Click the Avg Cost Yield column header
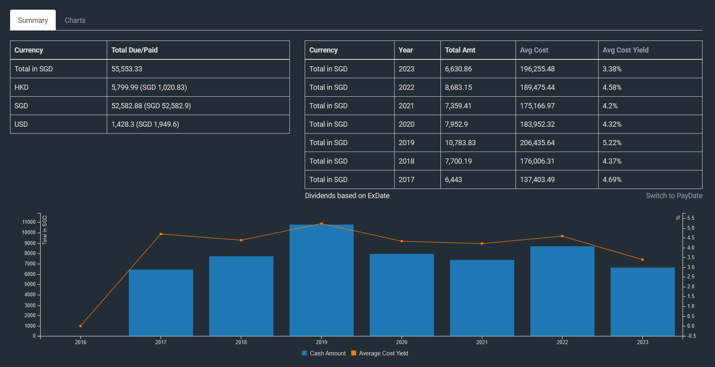The width and height of the screenshot is (715, 367). tap(625, 50)
